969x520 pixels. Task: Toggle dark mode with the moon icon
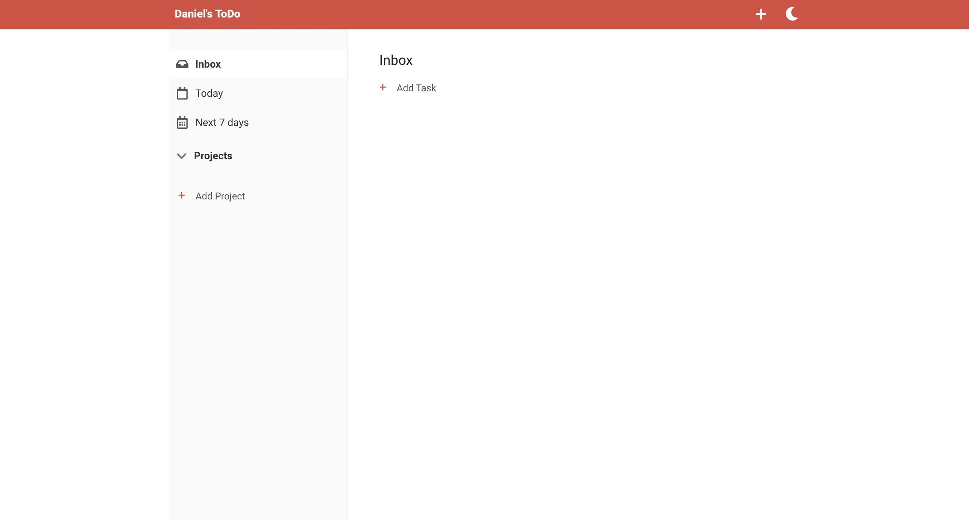pyautogui.click(x=792, y=14)
